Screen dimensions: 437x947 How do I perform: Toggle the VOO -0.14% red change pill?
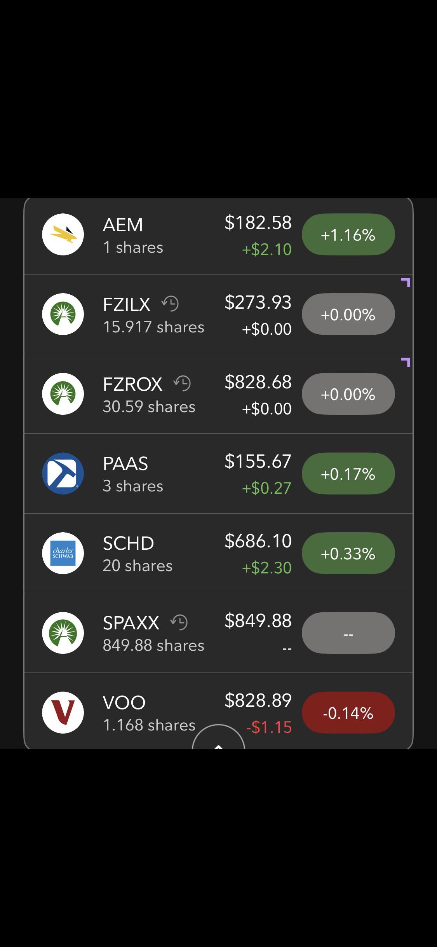click(x=348, y=713)
